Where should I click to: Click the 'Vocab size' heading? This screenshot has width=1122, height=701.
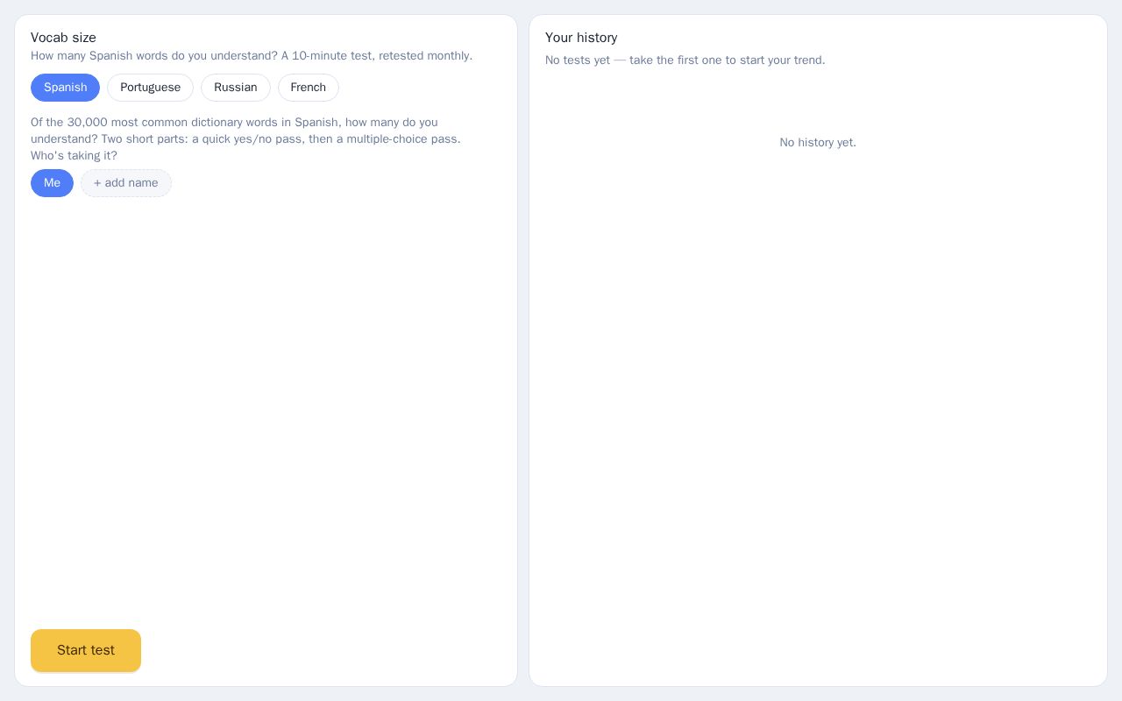pos(63,38)
